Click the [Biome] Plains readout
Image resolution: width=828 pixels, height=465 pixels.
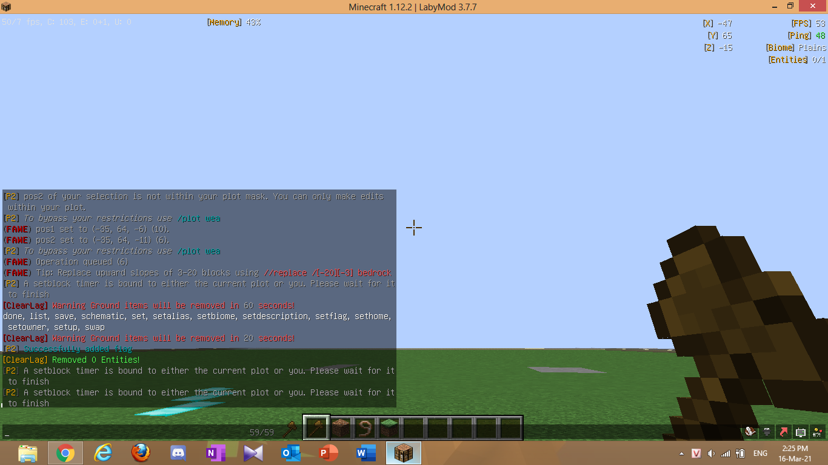point(796,48)
